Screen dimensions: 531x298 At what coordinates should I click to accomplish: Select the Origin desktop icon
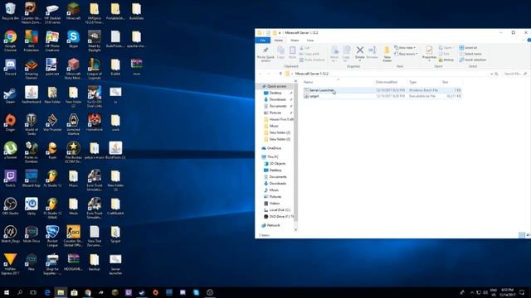click(x=10, y=123)
